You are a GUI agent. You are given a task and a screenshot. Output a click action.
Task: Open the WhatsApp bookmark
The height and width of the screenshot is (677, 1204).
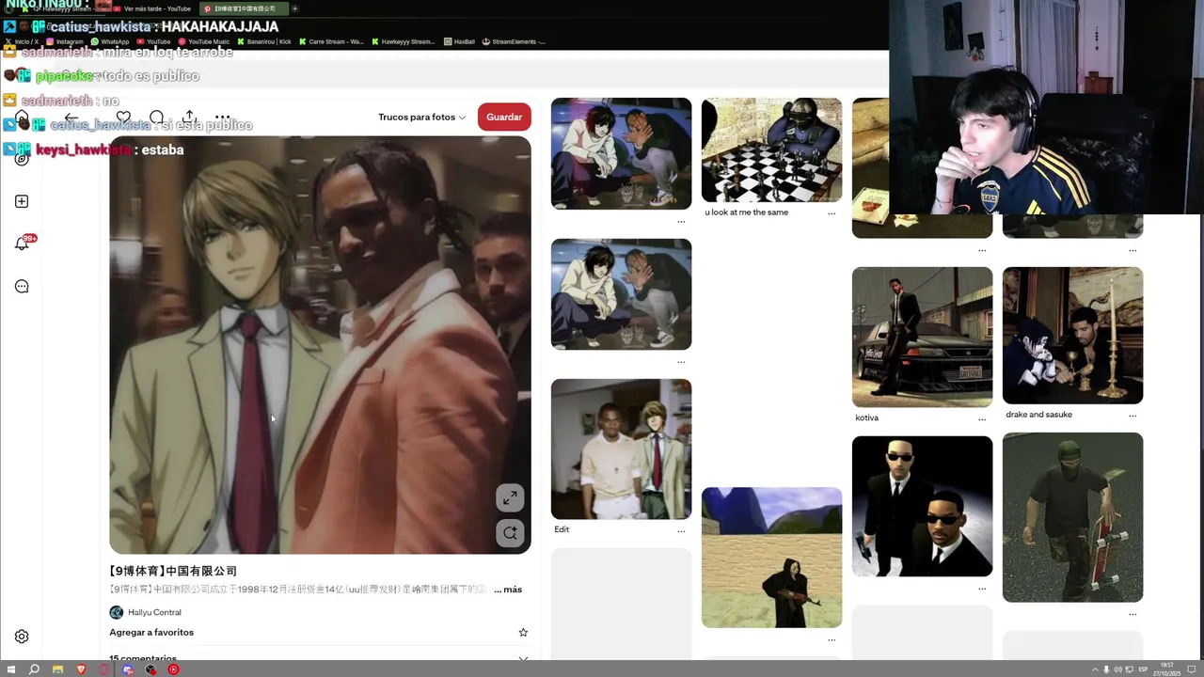tap(110, 41)
